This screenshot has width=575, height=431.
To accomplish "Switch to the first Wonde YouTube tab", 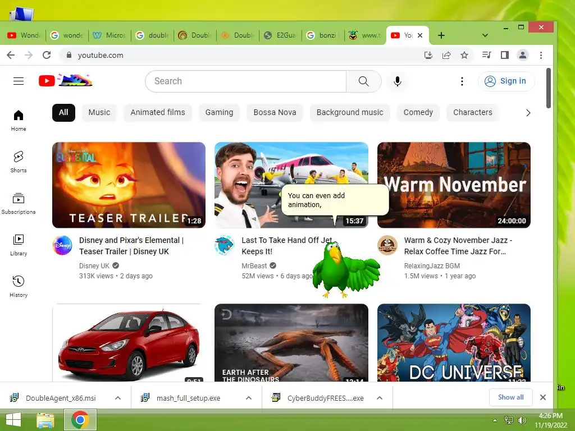I will pos(24,35).
